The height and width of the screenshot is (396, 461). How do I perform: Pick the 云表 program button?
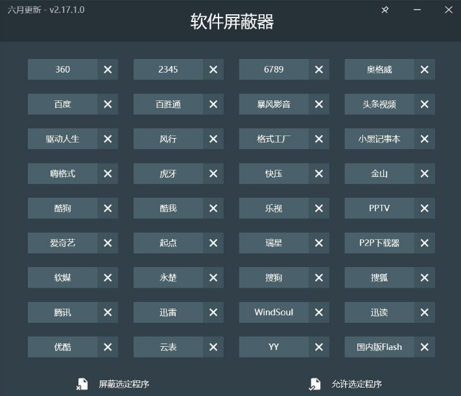point(168,347)
